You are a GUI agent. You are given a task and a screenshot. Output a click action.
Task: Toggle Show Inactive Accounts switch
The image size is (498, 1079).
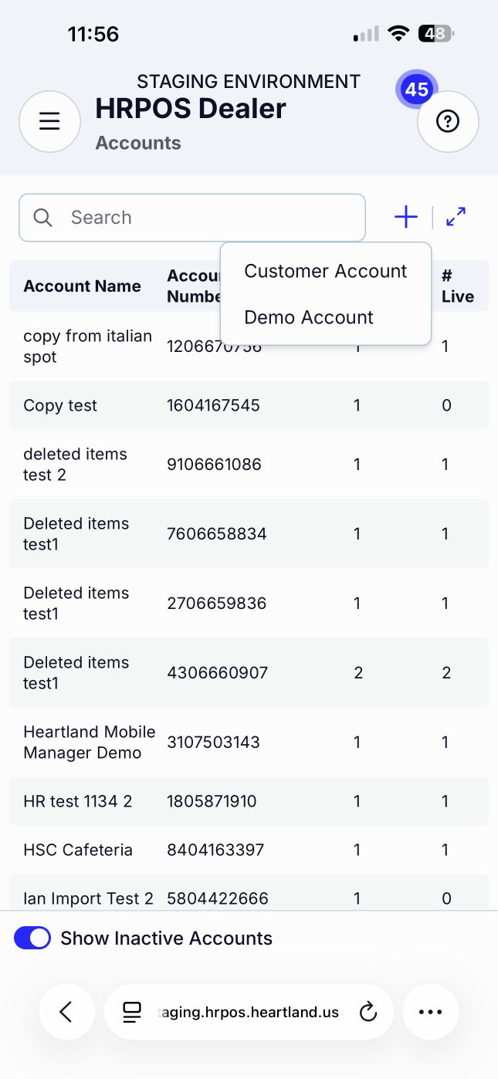[32, 938]
